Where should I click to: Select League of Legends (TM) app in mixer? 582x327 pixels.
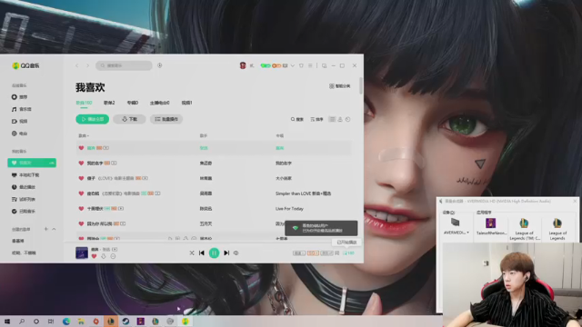524,229
